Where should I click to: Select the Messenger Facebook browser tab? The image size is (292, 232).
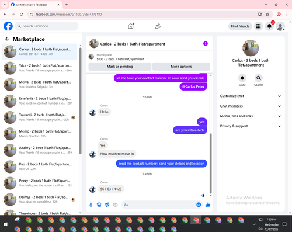pyautogui.click(x=36, y=5)
